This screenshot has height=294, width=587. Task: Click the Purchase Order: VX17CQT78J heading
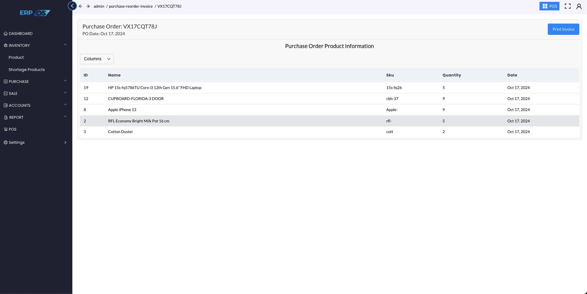120,27
